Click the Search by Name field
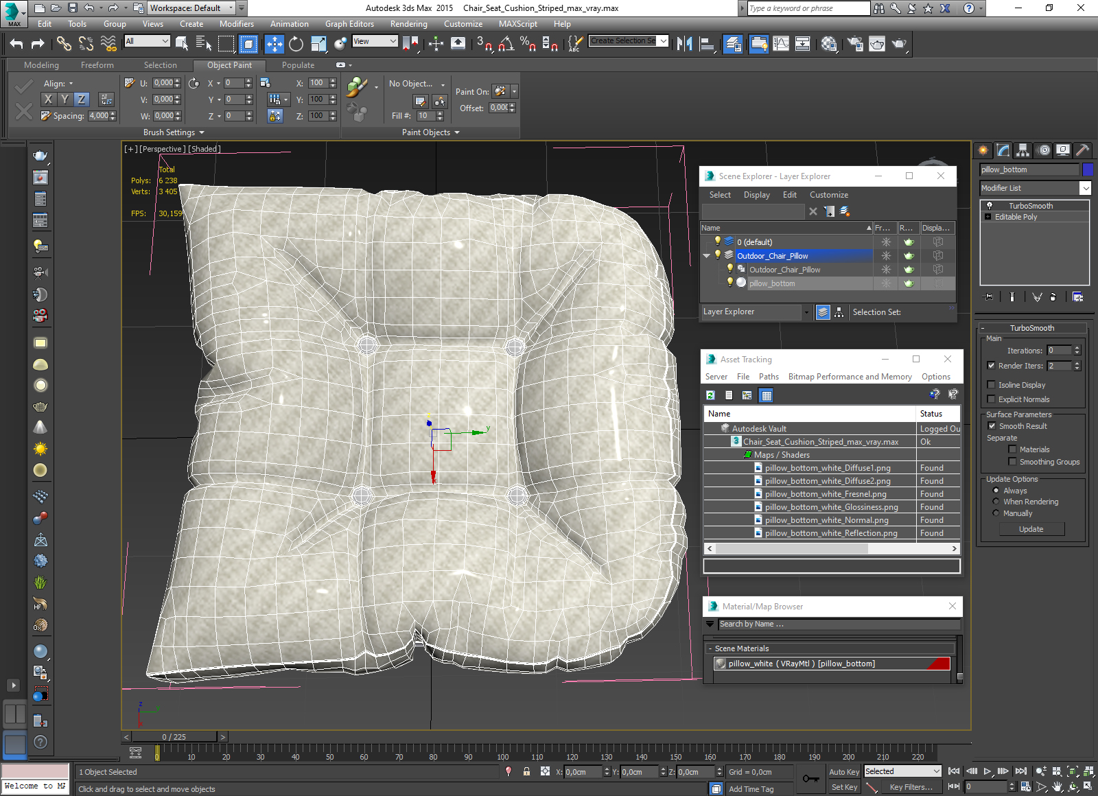 click(x=839, y=624)
